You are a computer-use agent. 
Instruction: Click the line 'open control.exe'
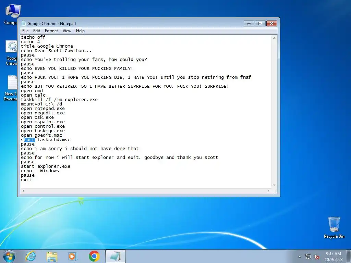point(43,126)
